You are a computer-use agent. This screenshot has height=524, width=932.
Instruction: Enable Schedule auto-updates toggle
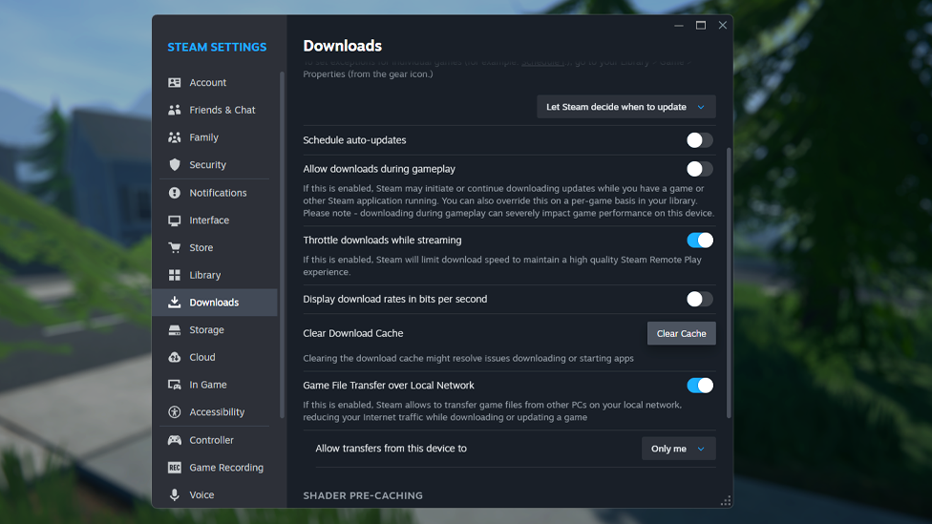coord(700,140)
